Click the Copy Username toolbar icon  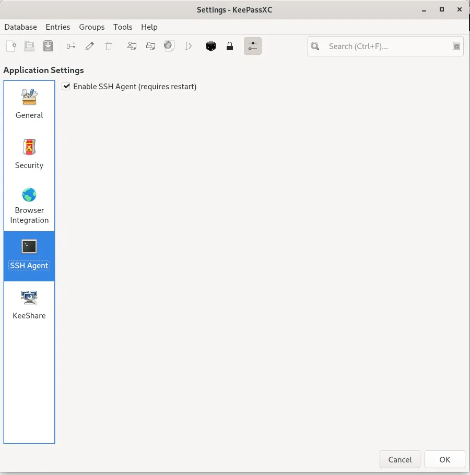pos(132,46)
